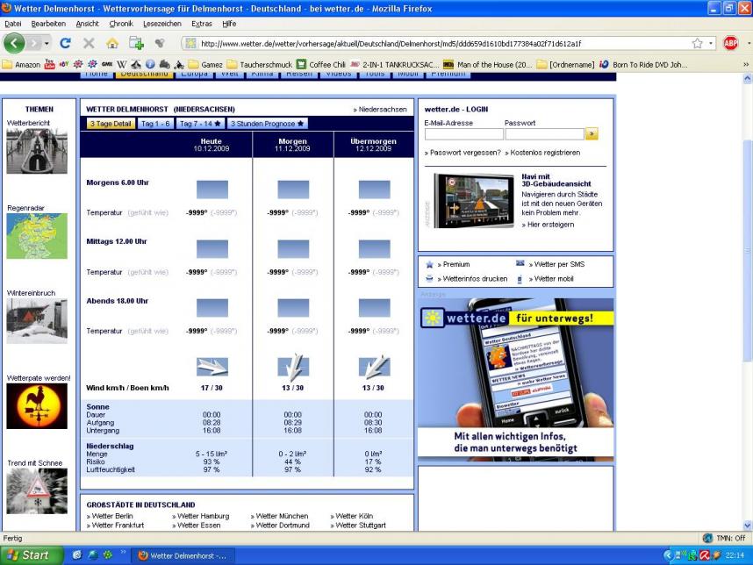
Task: Click the Passwort vergessen? link
Action: click(463, 153)
